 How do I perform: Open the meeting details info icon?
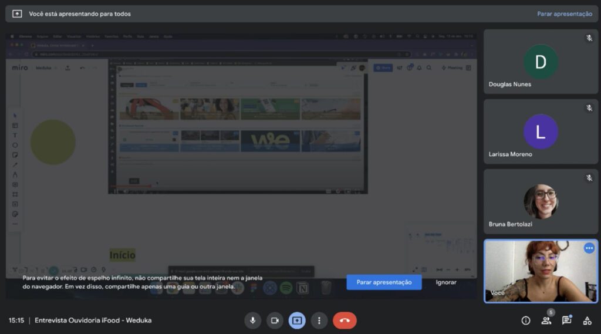526,320
